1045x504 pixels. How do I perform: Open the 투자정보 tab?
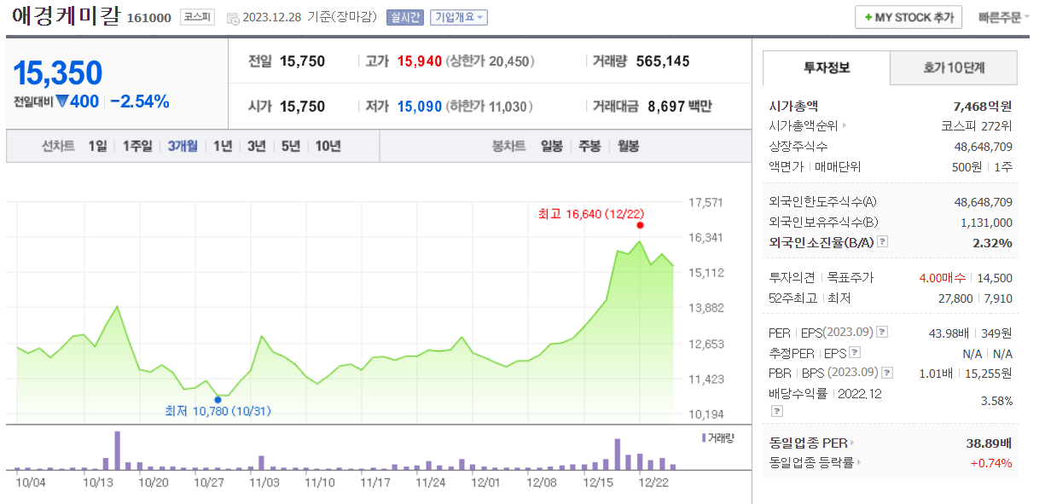[826, 67]
